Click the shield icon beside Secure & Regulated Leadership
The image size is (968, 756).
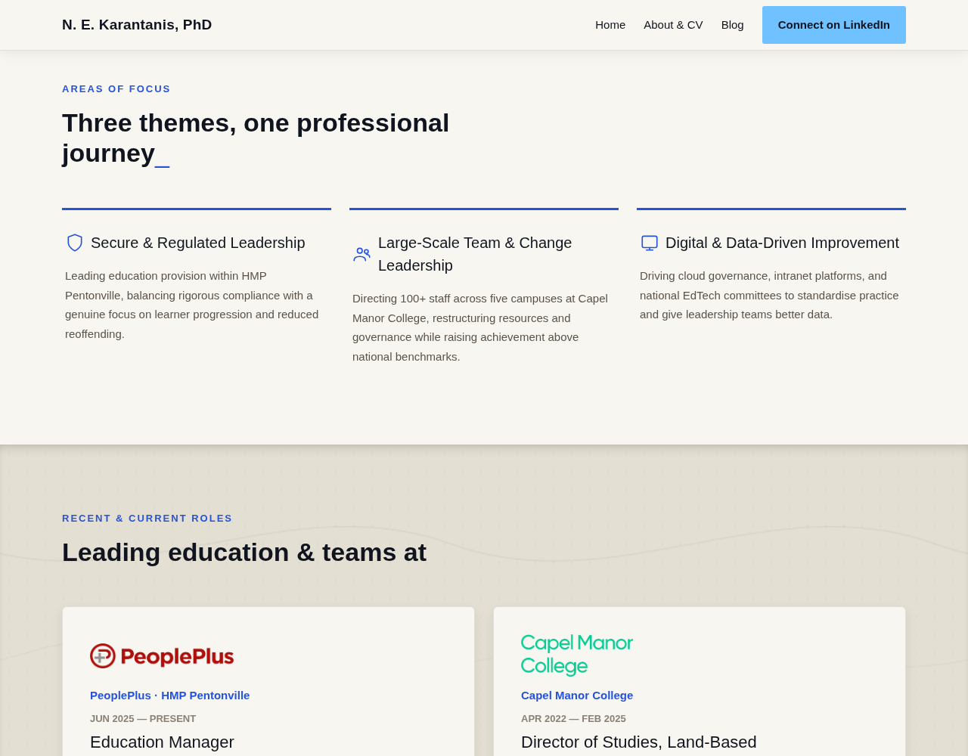pos(75,243)
